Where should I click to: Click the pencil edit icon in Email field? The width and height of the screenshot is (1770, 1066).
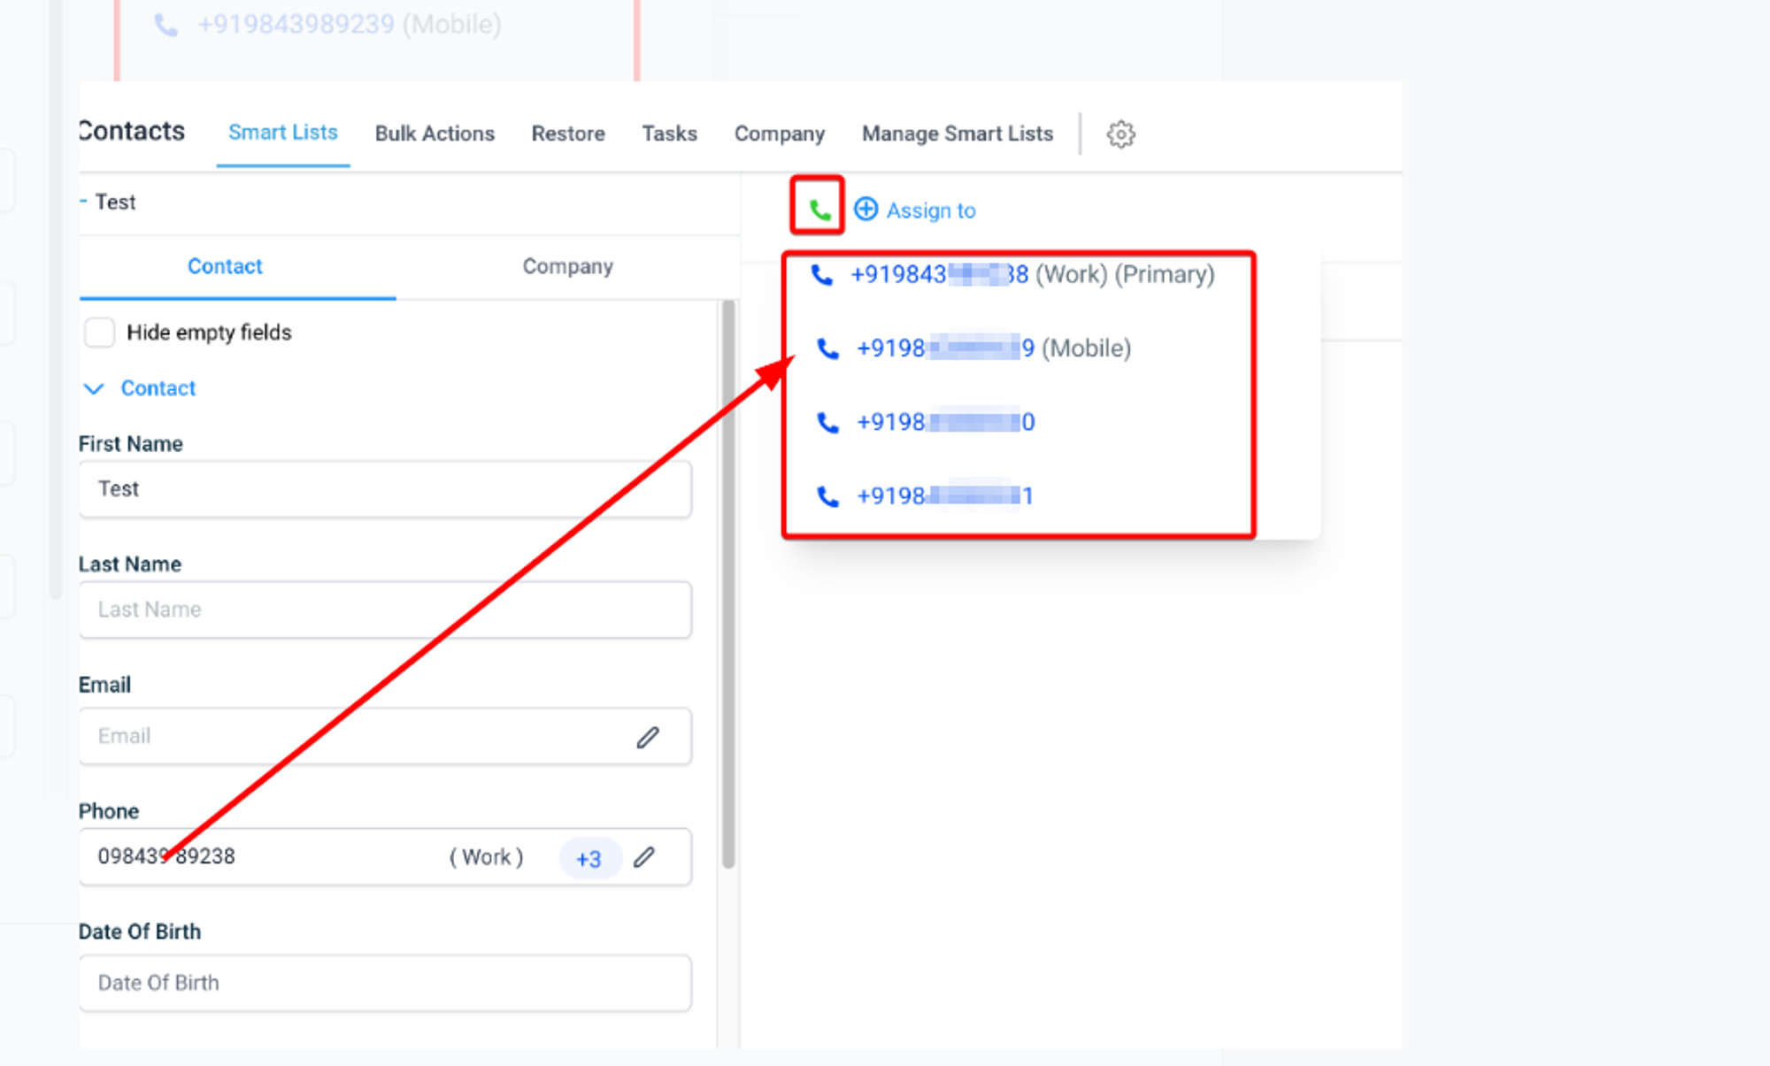tap(648, 737)
